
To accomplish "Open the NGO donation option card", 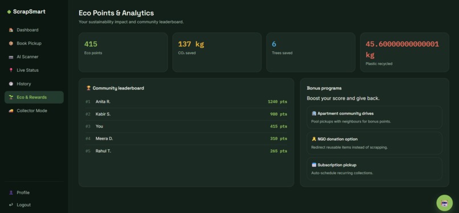I will (x=374, y=143).
